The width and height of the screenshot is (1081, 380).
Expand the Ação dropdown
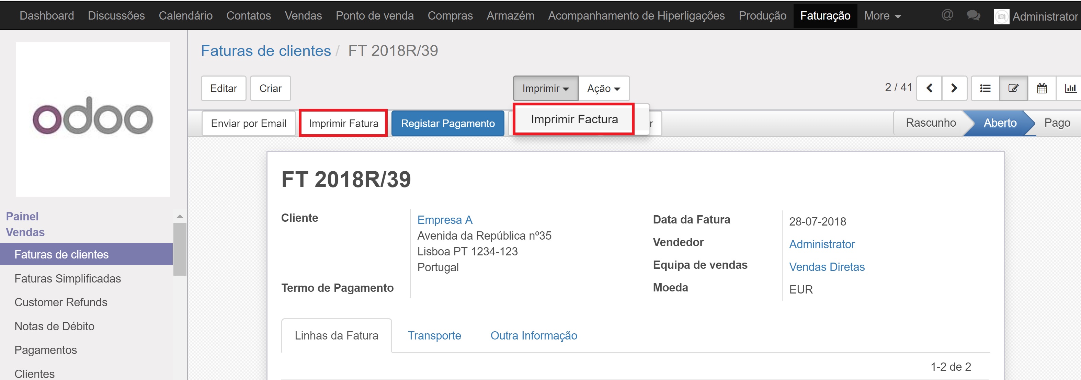[603, 89]
